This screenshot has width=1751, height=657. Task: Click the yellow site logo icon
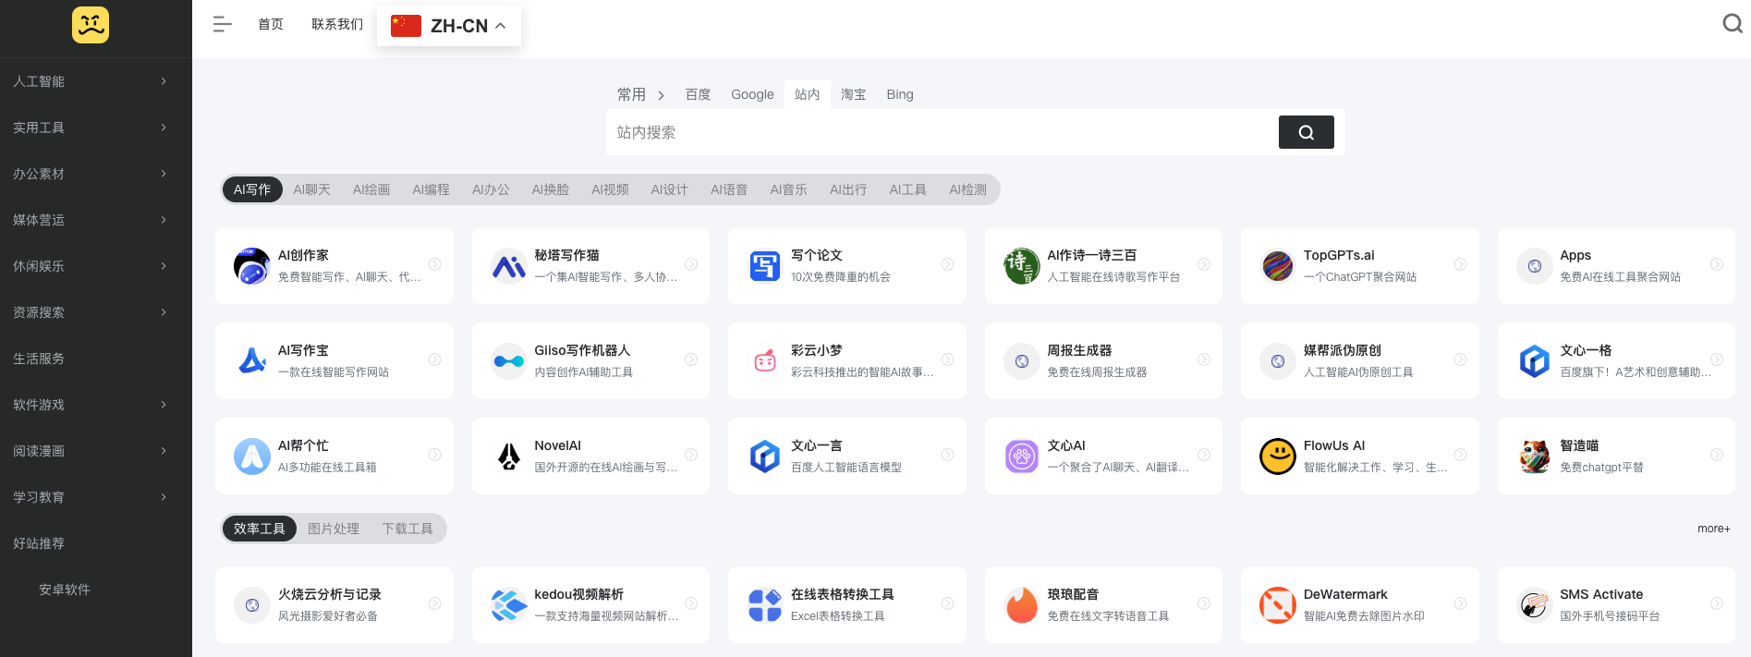(x=91, y=25)
